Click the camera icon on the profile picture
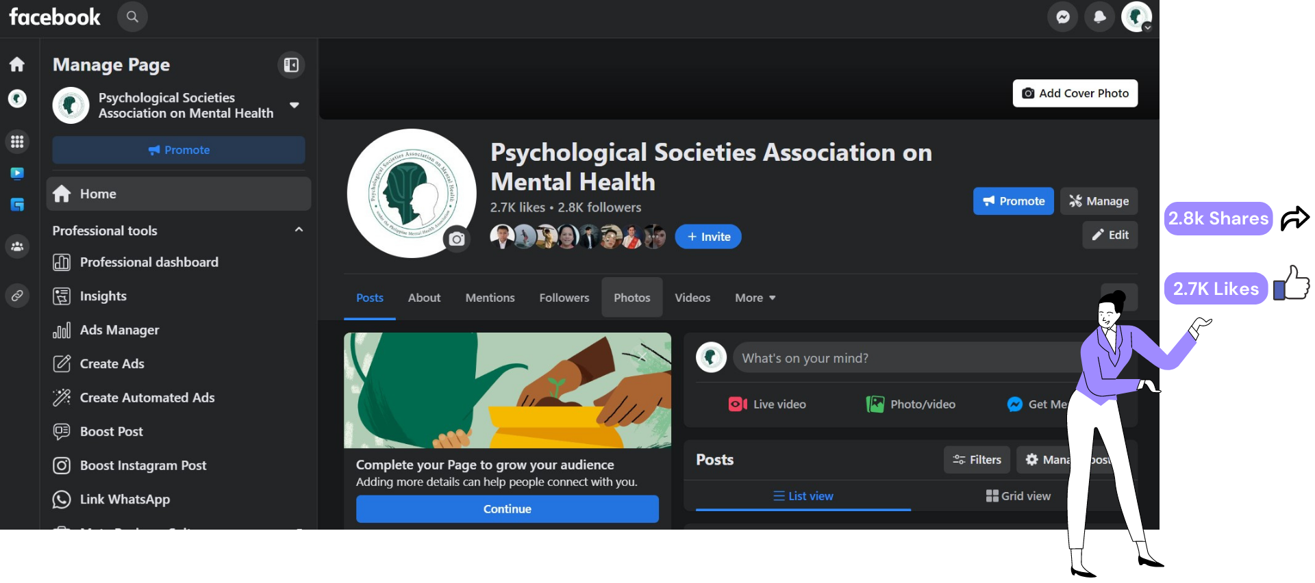Viewport: 1315px width, 583px height. [457, 239]
